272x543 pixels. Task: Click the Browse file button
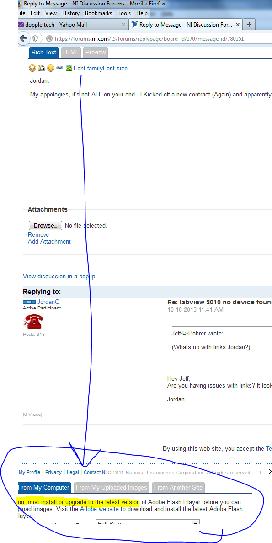45,225
